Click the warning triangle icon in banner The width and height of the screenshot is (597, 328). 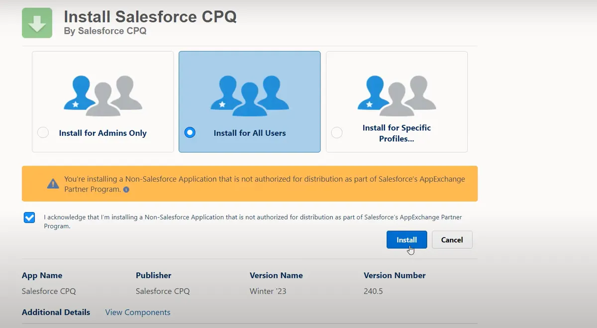pos(53,184)
